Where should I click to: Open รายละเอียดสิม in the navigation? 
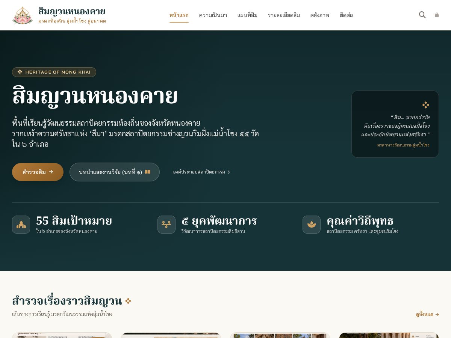(x=284, y=15)
